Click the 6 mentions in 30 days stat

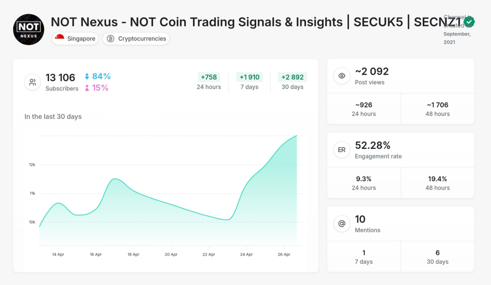point(437,256)
